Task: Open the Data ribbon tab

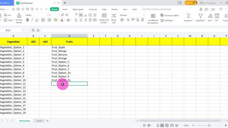Action: [104, 9]
